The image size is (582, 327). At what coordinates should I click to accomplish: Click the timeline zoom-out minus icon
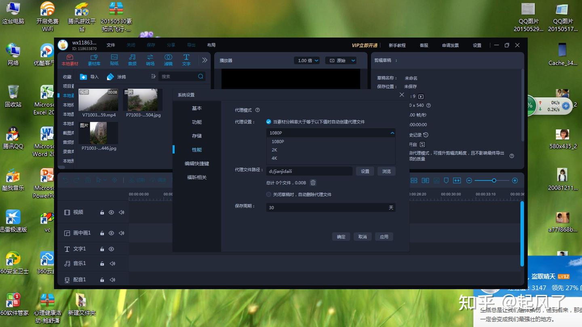click(469, 180)
